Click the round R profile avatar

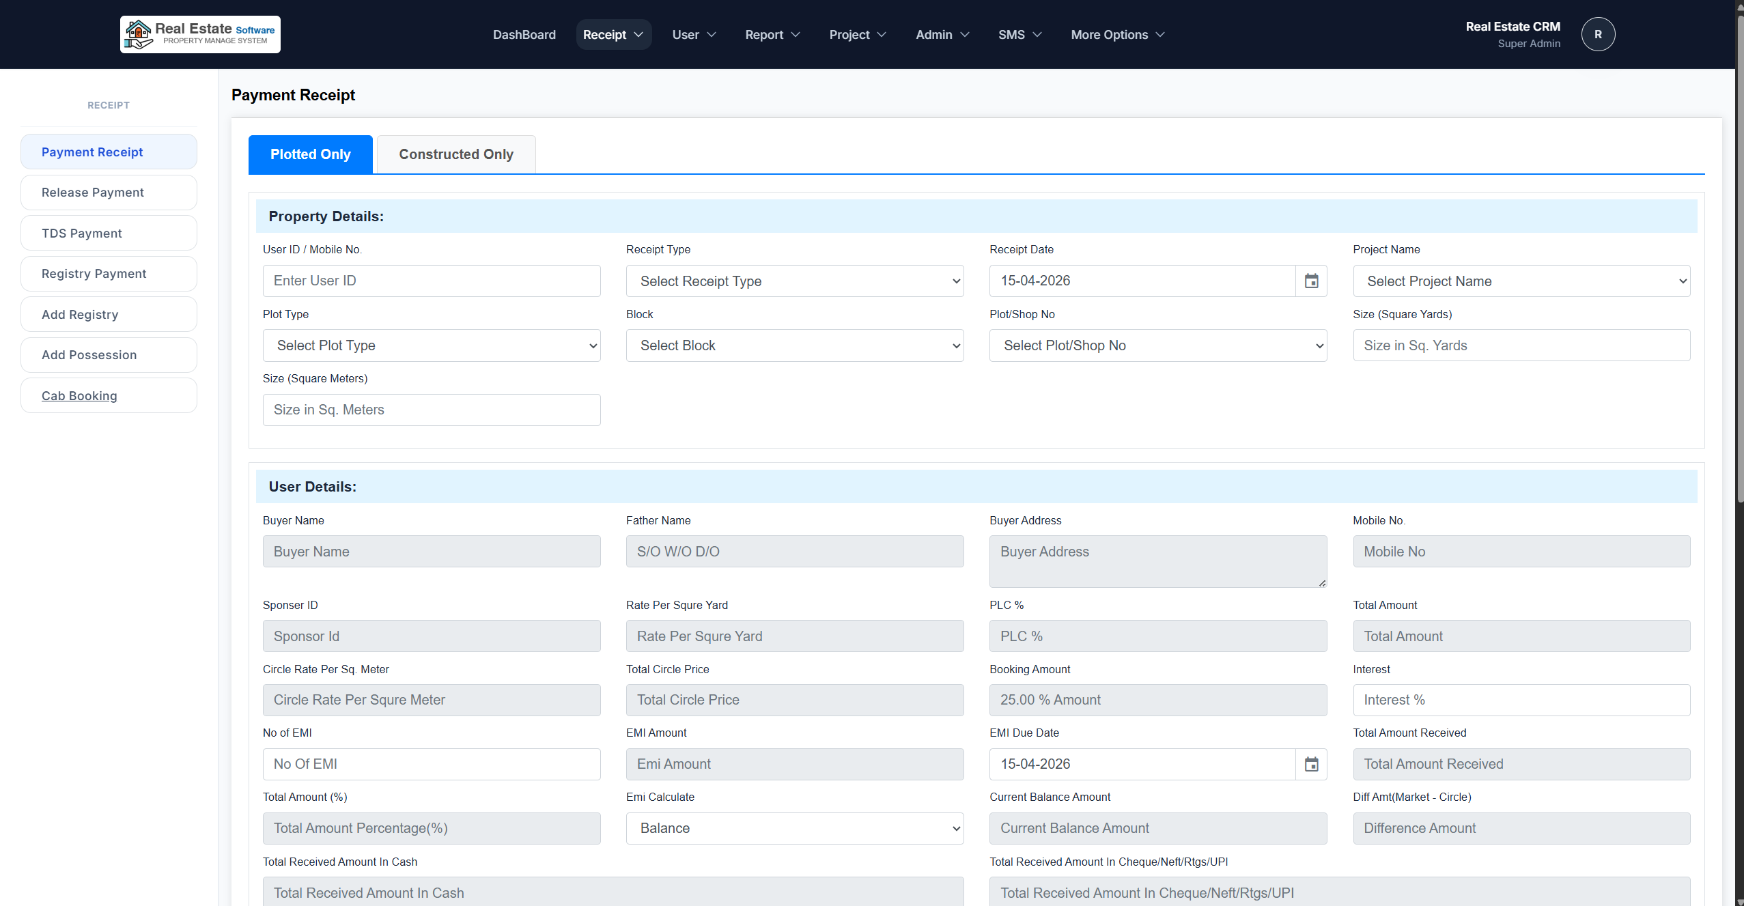[1598, 34]
